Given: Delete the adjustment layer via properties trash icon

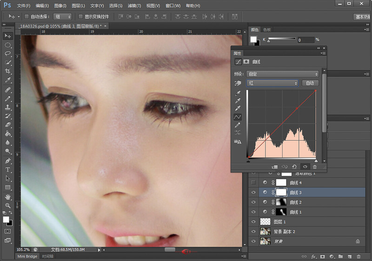Looking at the screenshot, I should point(315,167).
